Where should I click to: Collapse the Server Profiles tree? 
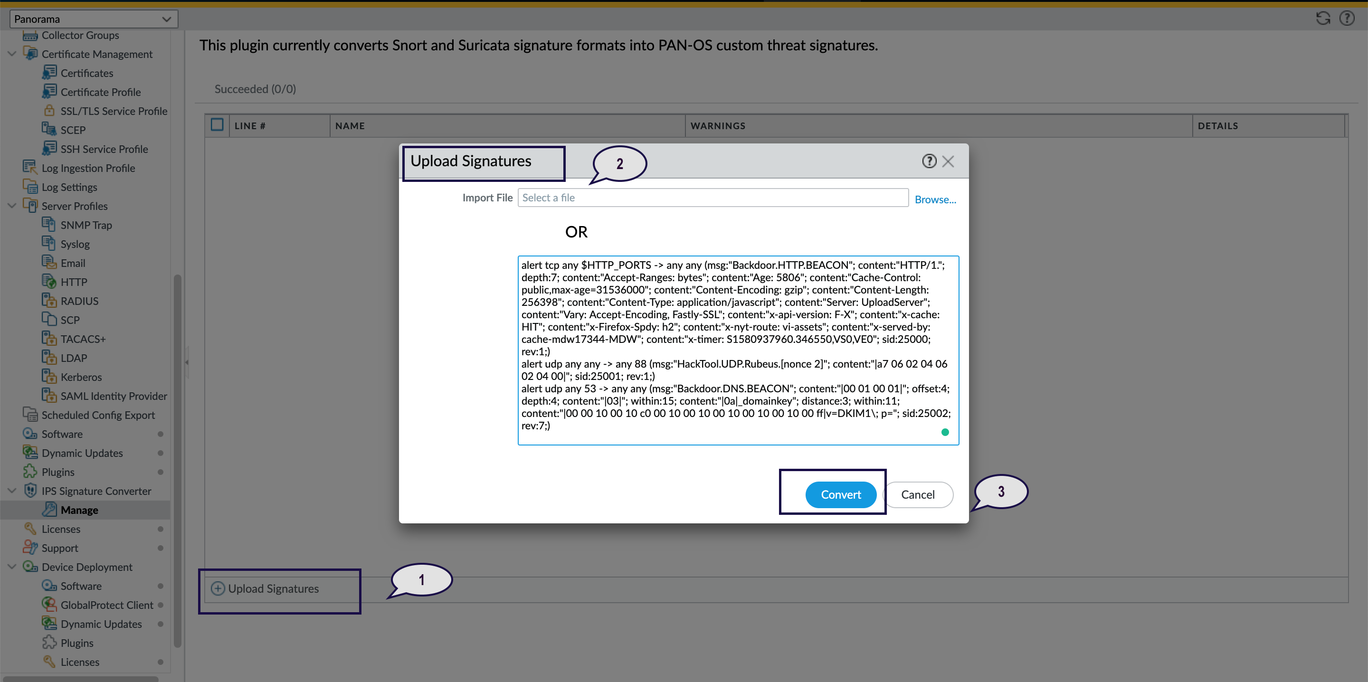[11, 206]
